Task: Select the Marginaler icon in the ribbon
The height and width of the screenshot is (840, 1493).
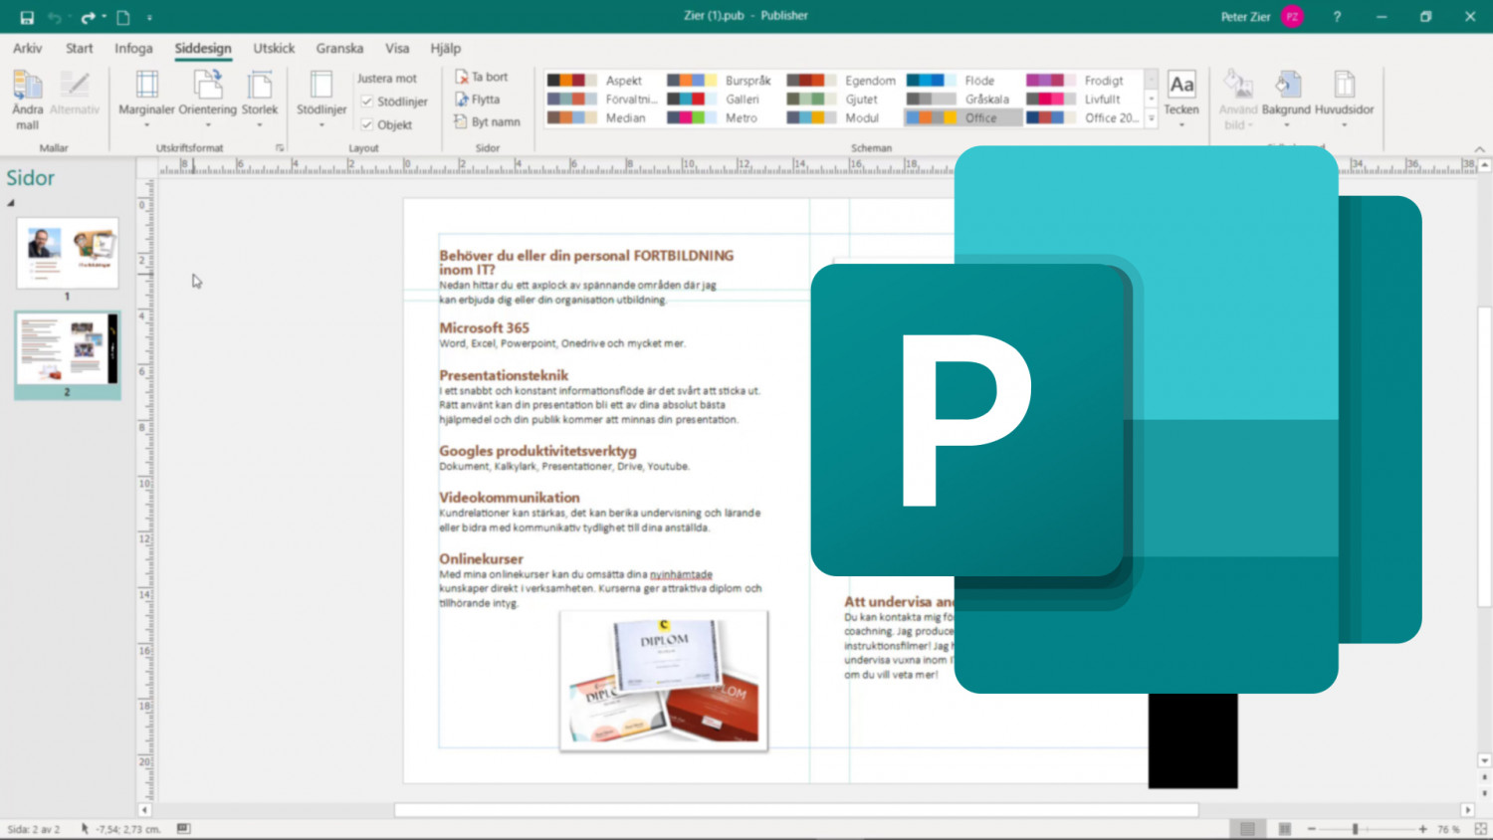Action: coord(146,86)
